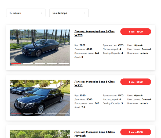Select the third slide indicator on W223 photo
161x138 pixels.
[40, 64]
